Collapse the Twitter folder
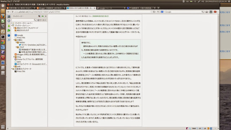Viewport: 231px width, 130px height. point(16,42)
